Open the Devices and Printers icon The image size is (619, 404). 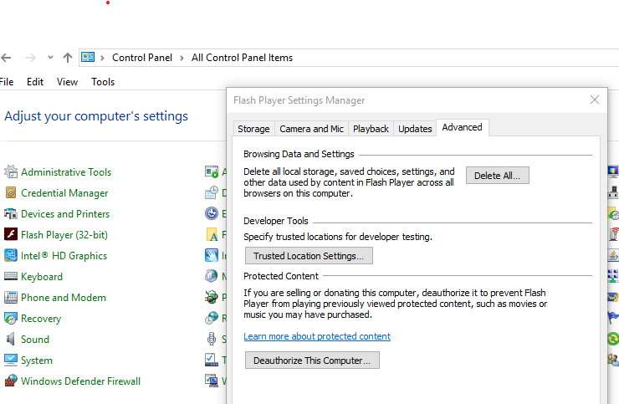click(11, 214)
